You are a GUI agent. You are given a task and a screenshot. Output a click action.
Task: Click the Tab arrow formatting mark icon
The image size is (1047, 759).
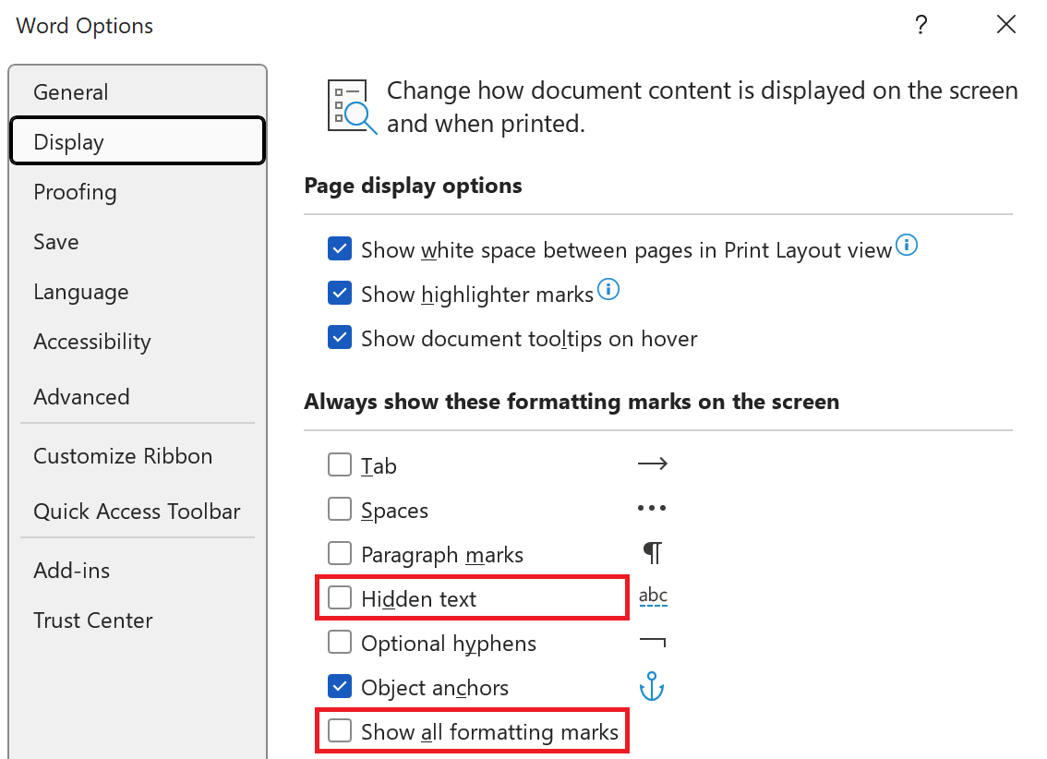coord(653,464)
